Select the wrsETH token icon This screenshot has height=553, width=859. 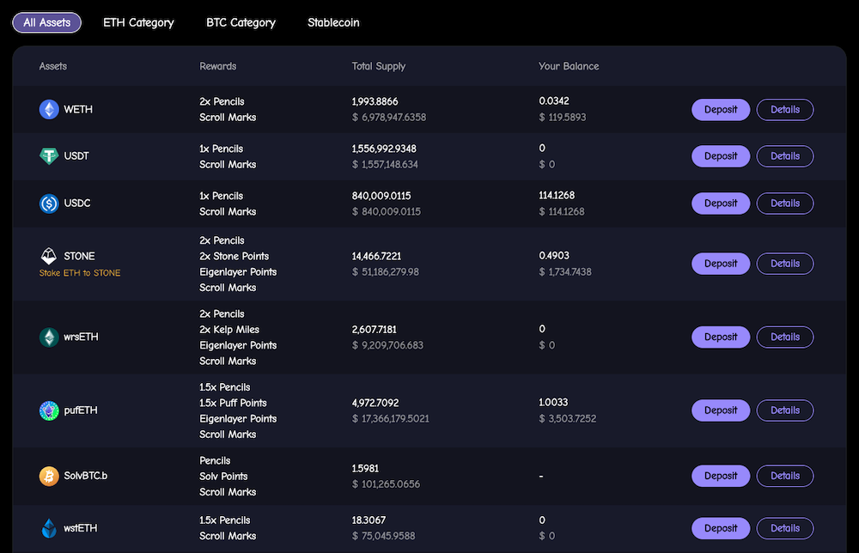[x=49, y=337]
